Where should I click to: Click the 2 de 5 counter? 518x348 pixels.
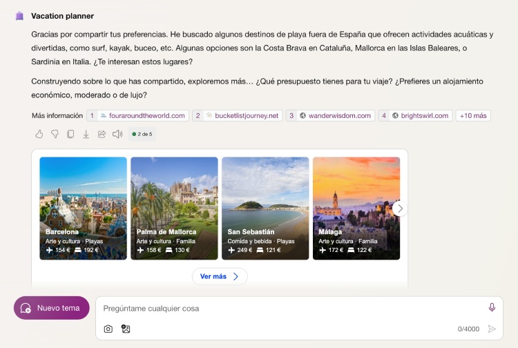(x=142, y=134)
